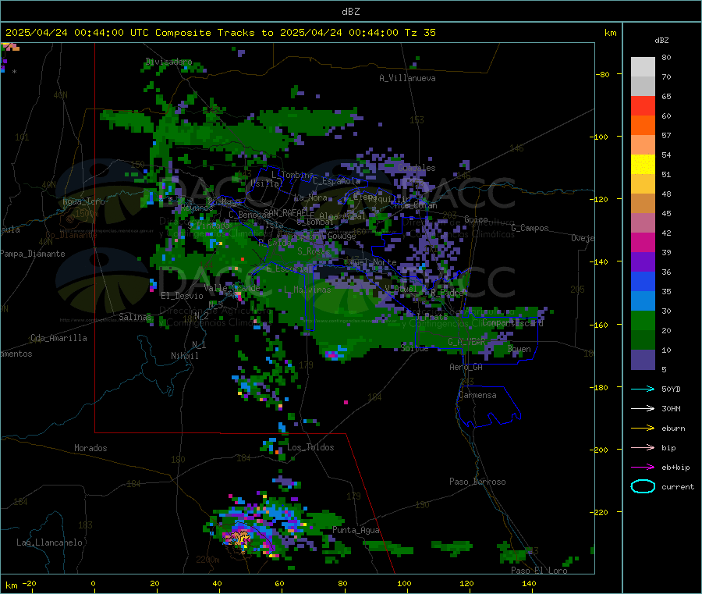The height and width of the screenshot is (594, 702).
Task: Select the 80 dBZ light gray color swatch
Action: (x=643, y=67)
